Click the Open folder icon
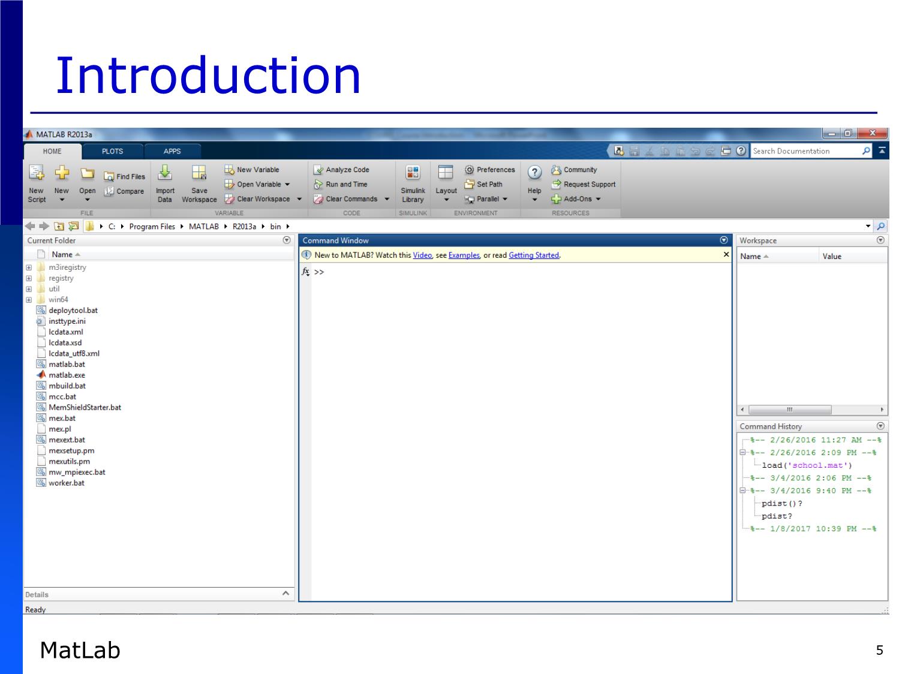The width and height of the screenshot is (899, 674). [88, 173]
